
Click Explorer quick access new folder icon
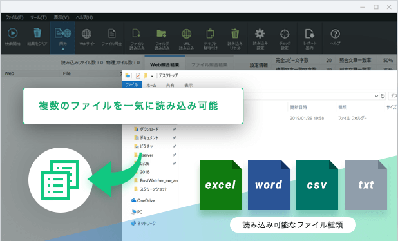146,75
